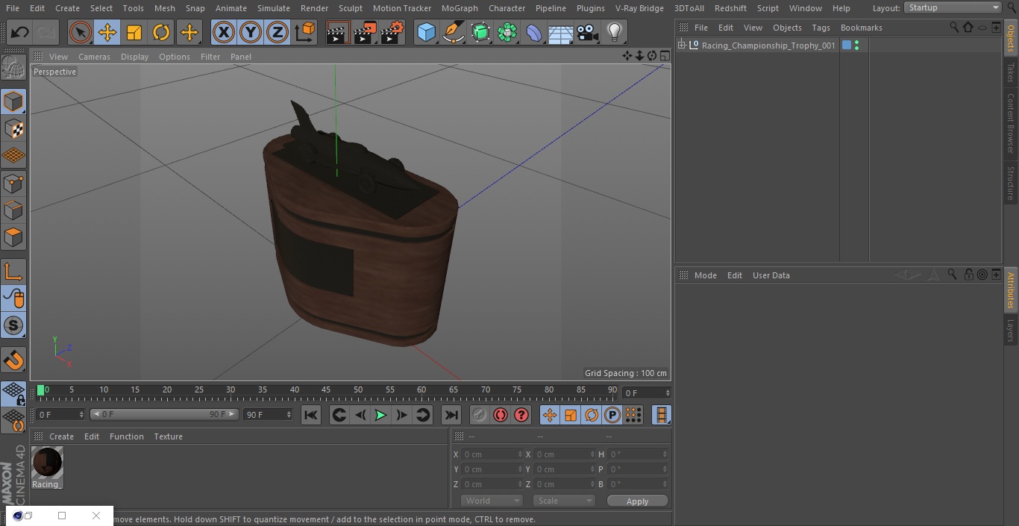Open the Light object icon
The height and width of the screenshot is (526, 1019).
614,33
